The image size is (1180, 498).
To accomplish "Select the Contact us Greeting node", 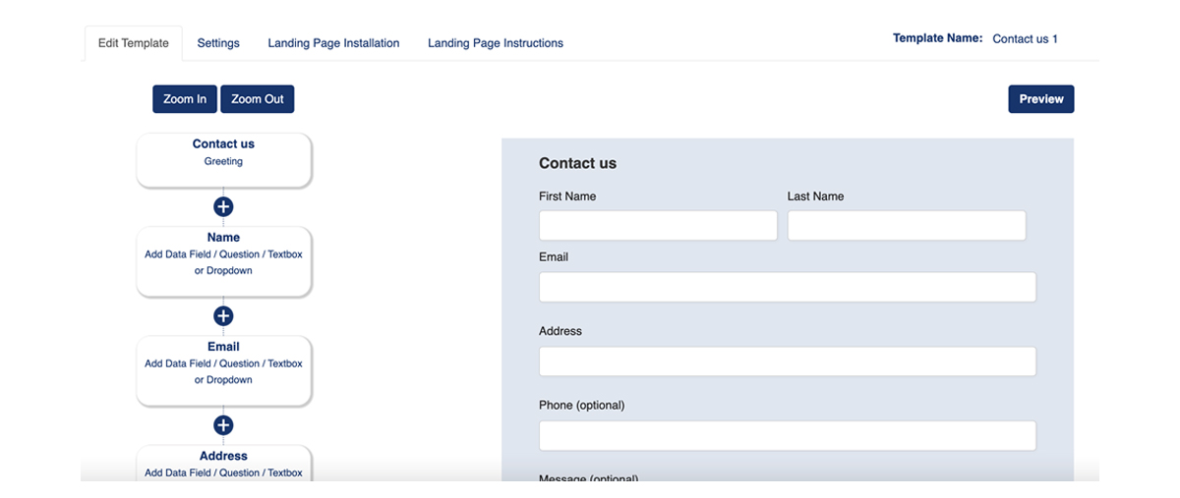I will coord(223,160).
